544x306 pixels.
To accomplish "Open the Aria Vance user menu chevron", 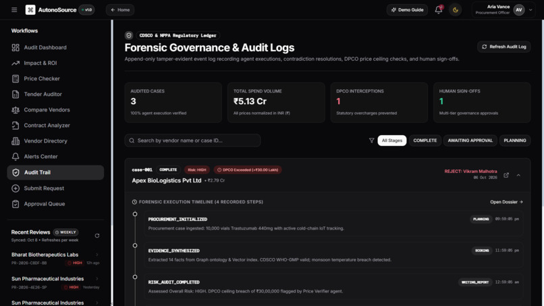I will [531, 9].
